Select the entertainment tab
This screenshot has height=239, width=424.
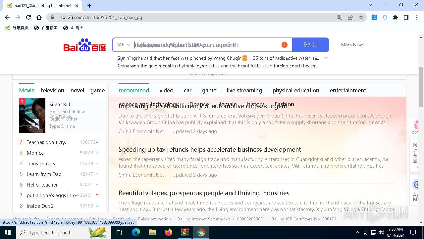[x=348, y=90]
